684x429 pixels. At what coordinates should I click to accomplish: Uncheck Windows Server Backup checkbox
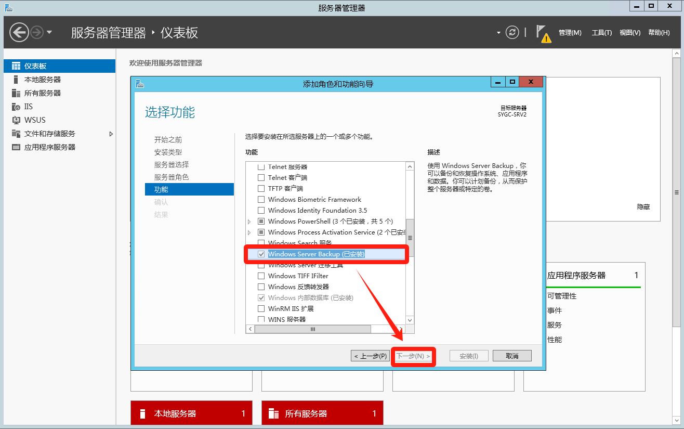coord(261,254)
